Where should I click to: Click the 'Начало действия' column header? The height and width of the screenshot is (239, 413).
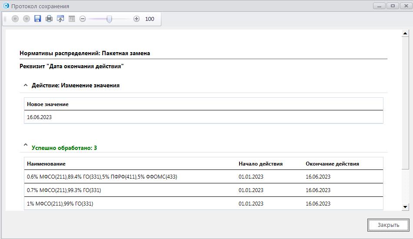pos(260,164)
